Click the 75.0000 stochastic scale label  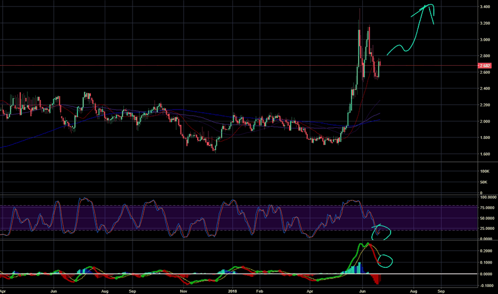tap(486, 208)
